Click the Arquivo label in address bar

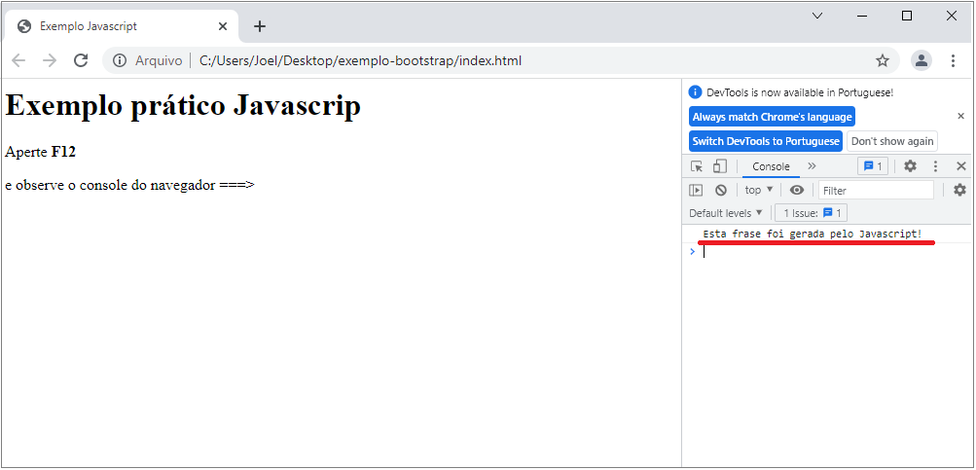click(159, 60)
